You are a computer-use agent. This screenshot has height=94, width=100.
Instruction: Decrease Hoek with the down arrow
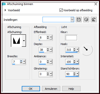pyautogui.click(x=74, y=50)
